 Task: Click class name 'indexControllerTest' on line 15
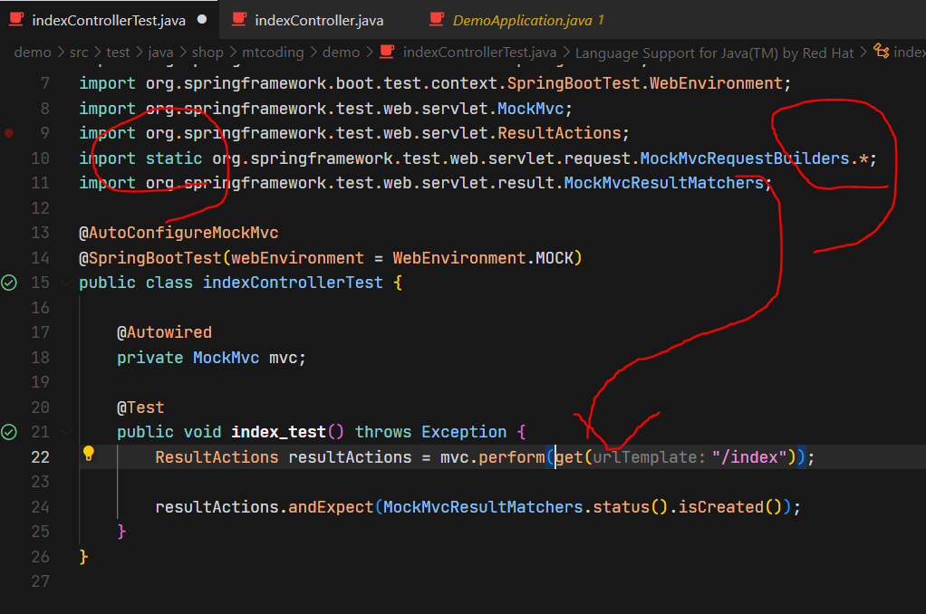pyautogui.click(x=293, y=283)
